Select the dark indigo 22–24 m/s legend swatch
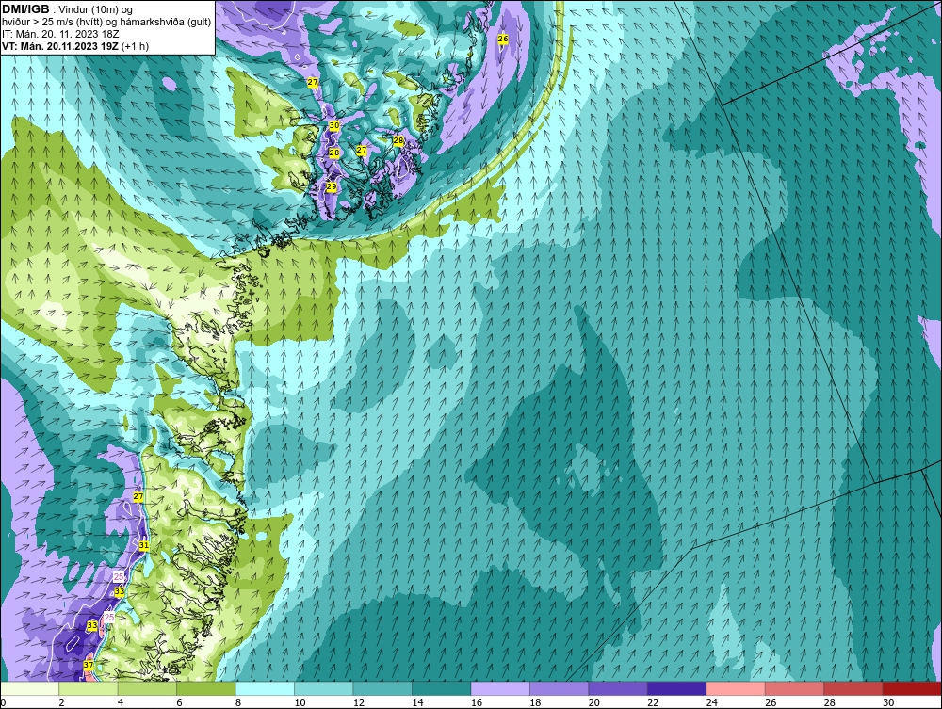This screenshot has width=942, height=709. pos(677,688)
